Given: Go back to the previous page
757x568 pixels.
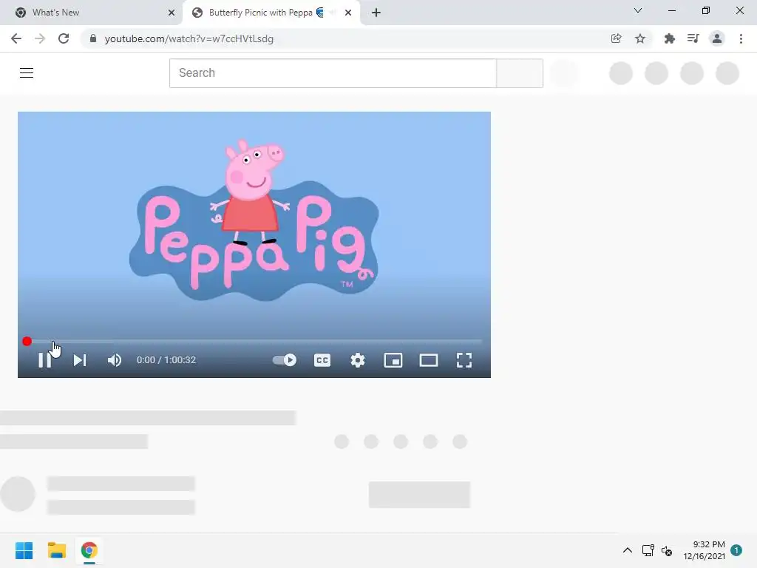Looking at the screenshot, I should tap(16, 38).
